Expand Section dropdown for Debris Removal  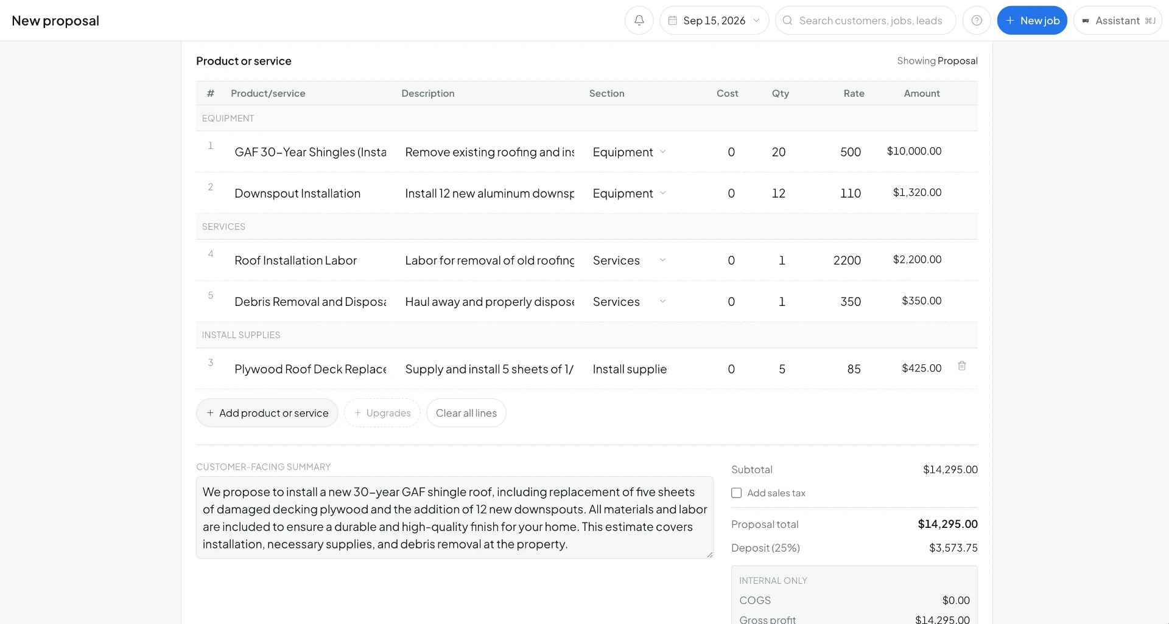[630, 302]
